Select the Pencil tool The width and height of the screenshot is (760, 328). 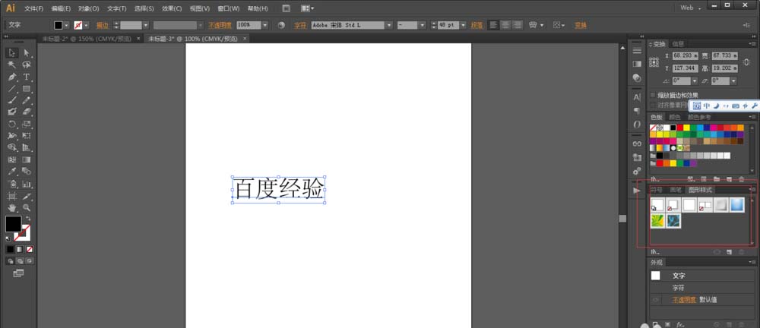click(26, 100)
